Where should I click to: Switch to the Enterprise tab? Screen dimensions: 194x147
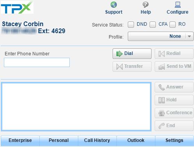pos(20,141)
